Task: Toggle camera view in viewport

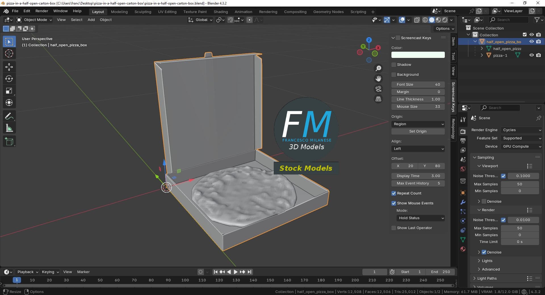Action: (x=378, y=89)
